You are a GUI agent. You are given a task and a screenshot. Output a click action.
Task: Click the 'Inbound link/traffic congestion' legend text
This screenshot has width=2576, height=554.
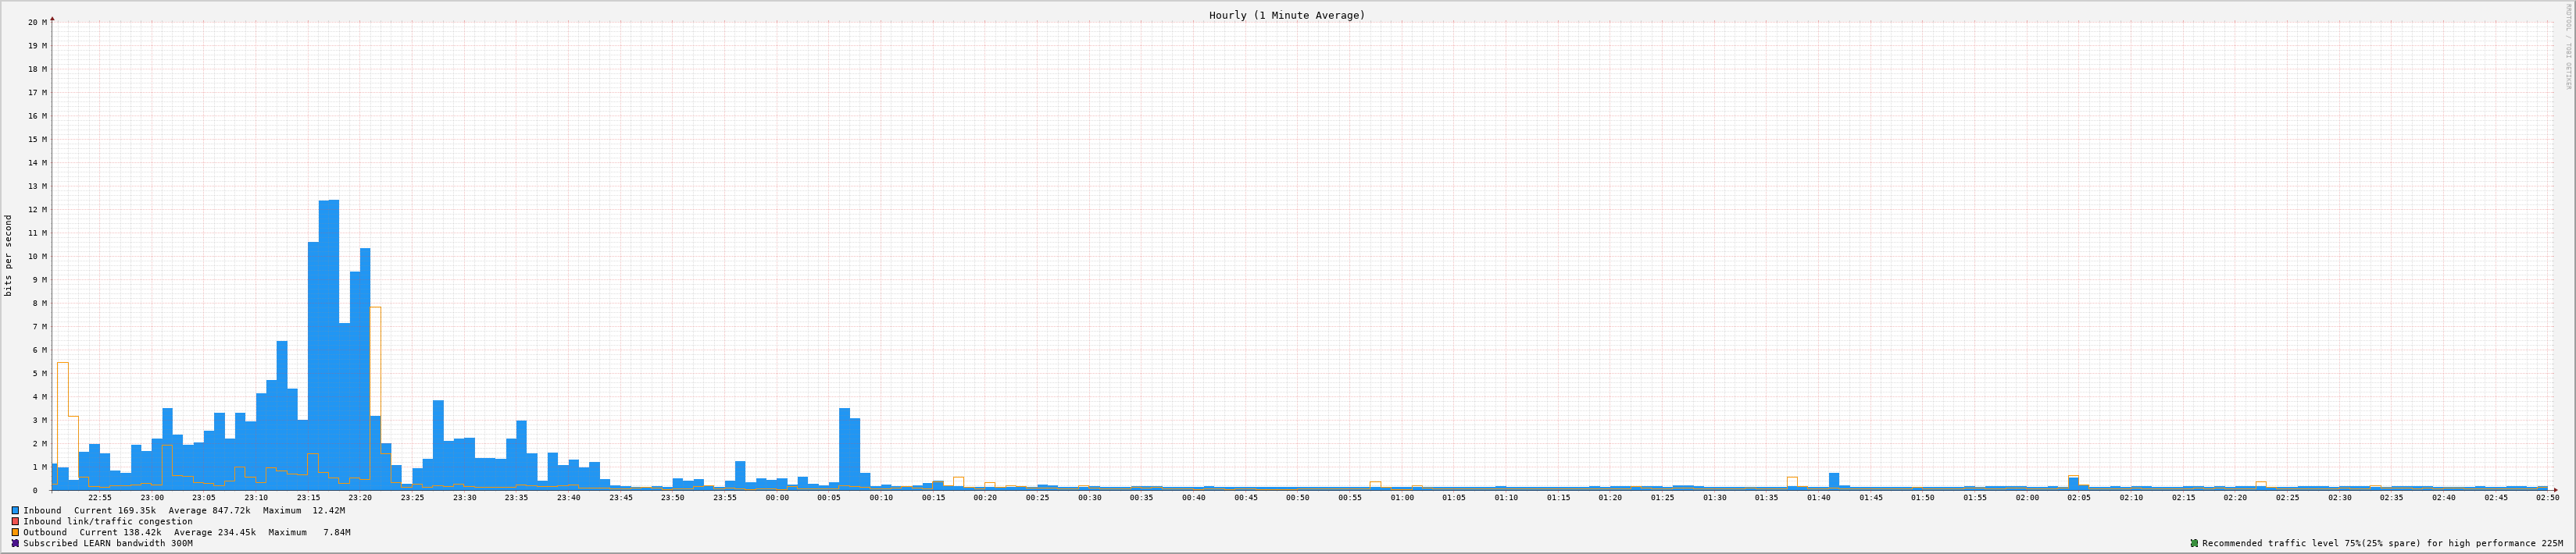pyautogui.click(x=108, y=521)
